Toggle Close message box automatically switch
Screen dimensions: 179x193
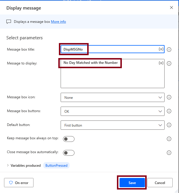tap(69, 153)
